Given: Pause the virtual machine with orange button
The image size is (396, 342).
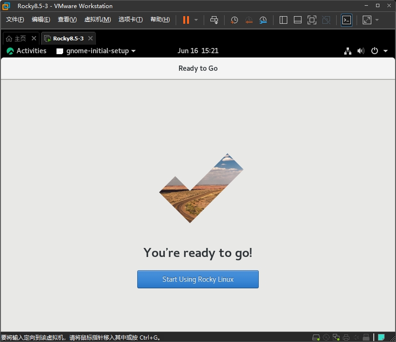Looking at the screenshot, I should pyautogui.click(x=186, y=19).
